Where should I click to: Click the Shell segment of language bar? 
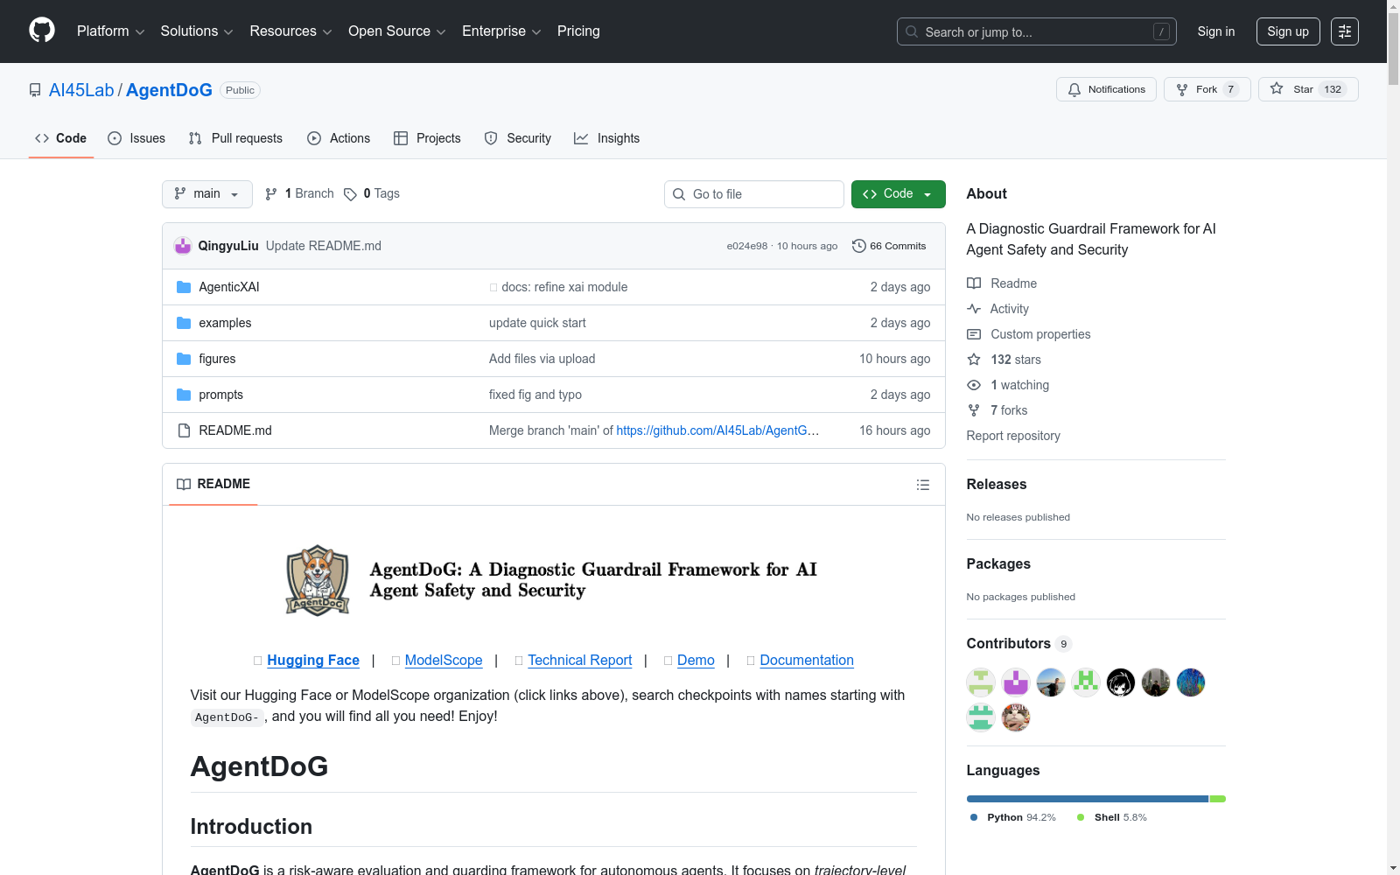tap(1217, 799)
